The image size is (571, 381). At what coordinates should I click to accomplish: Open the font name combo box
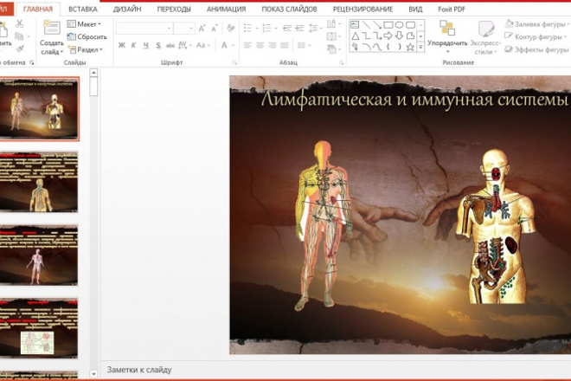(x=144, y=28)
